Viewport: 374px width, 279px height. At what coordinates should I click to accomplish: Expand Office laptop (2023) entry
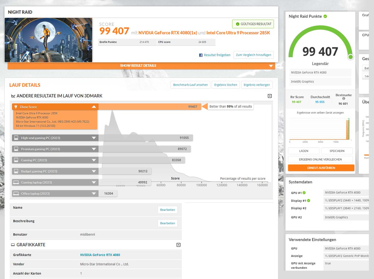(94, 194)
